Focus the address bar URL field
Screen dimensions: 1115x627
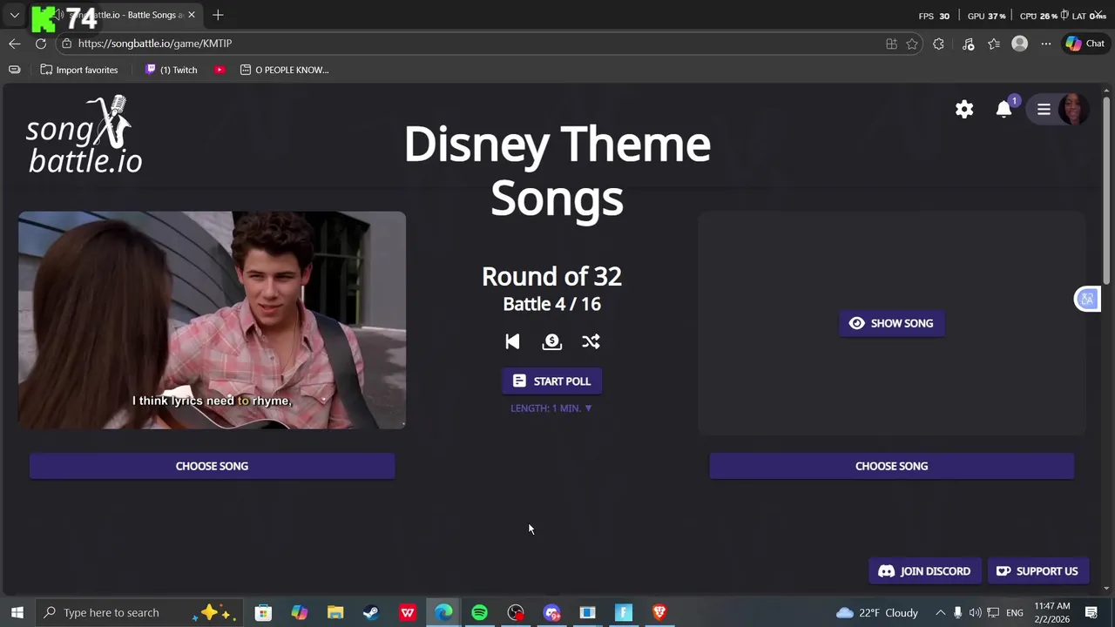[x=470, y=44]
